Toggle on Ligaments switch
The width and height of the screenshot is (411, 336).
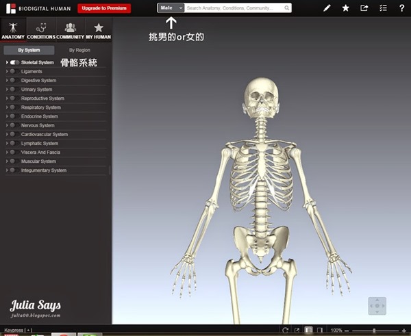tap(14, 71)
